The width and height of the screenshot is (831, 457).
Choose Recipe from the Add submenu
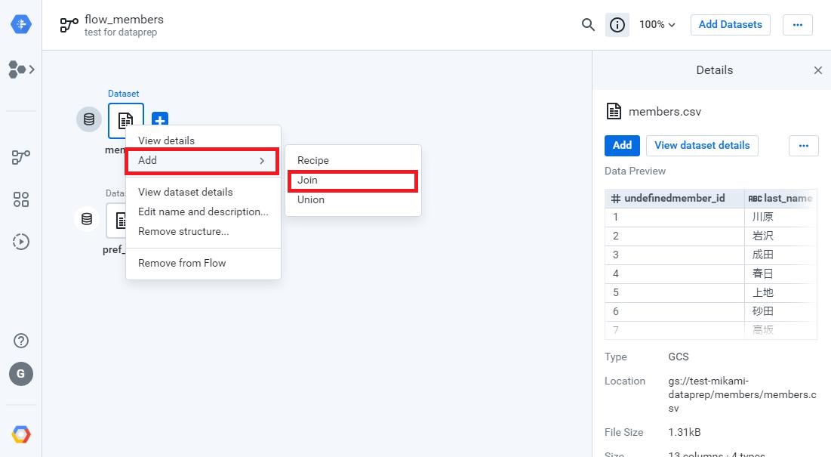point(313,160)
